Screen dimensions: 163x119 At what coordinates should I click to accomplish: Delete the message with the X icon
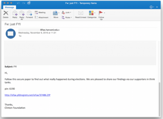click(x=6, y=15)
